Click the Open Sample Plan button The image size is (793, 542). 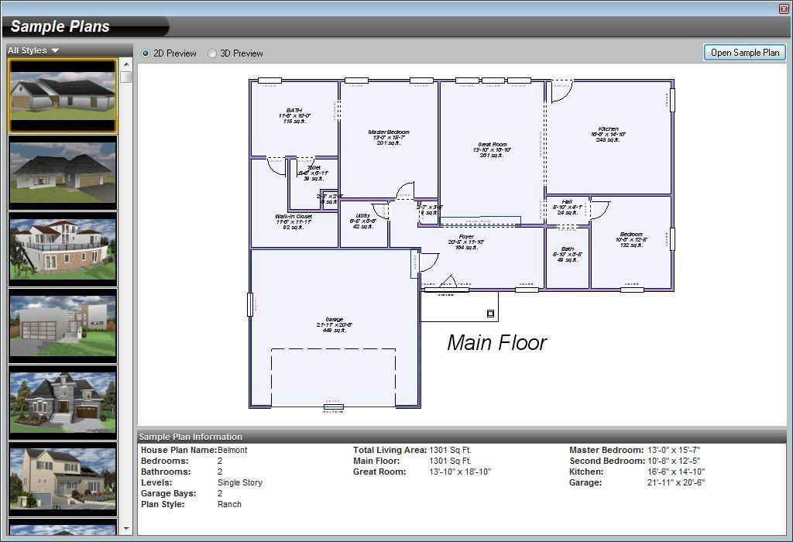pos(744,53)
